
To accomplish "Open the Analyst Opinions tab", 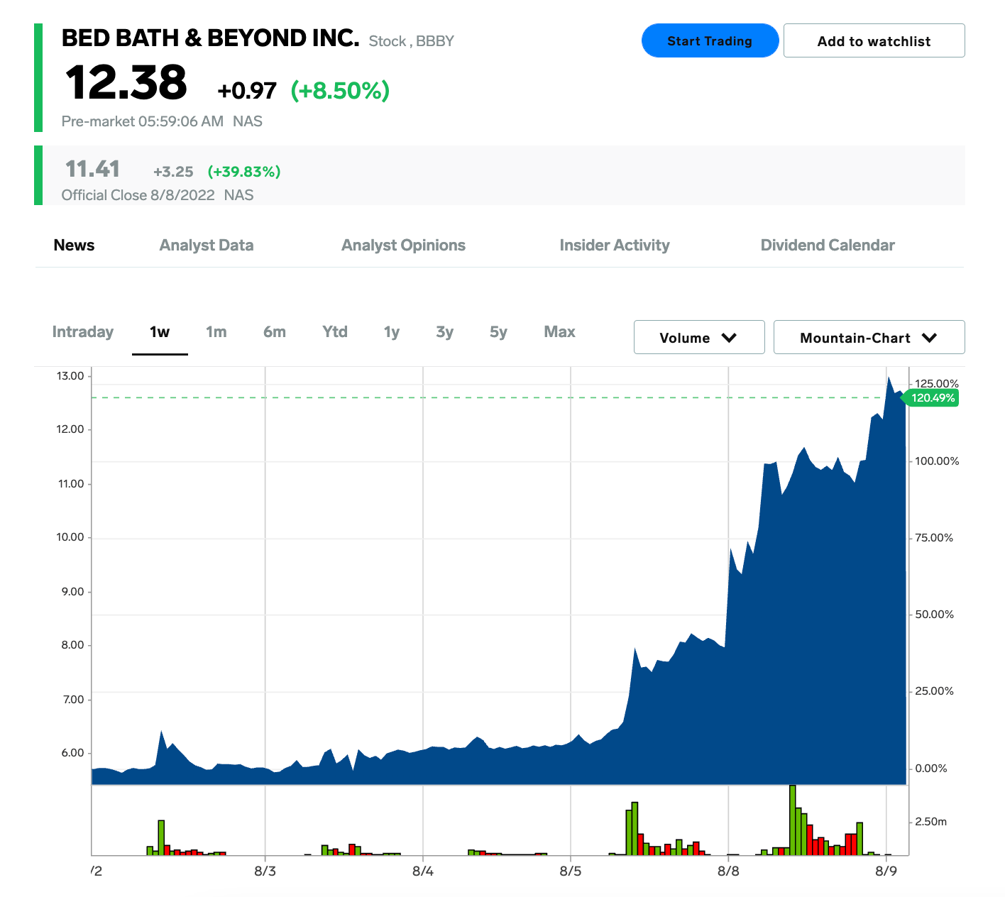I will [403, 246].
